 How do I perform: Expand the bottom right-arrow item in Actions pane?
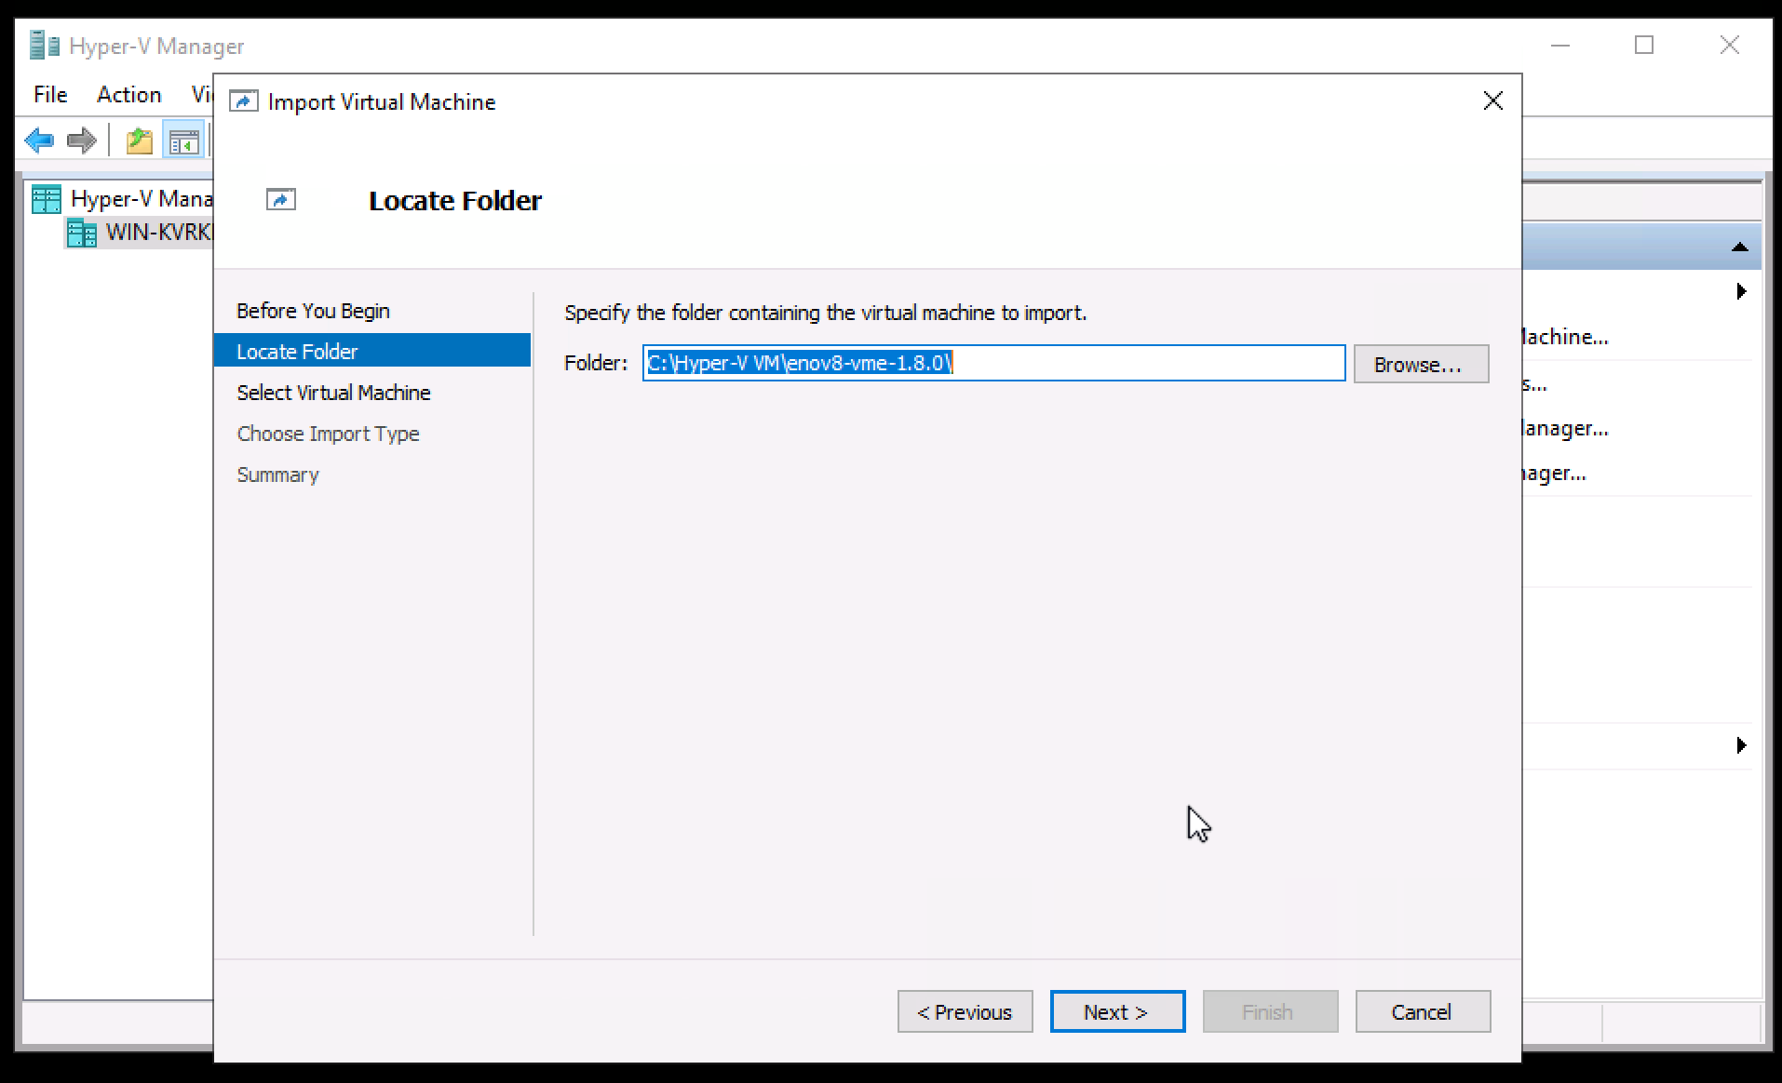[x=1742, y=745]
